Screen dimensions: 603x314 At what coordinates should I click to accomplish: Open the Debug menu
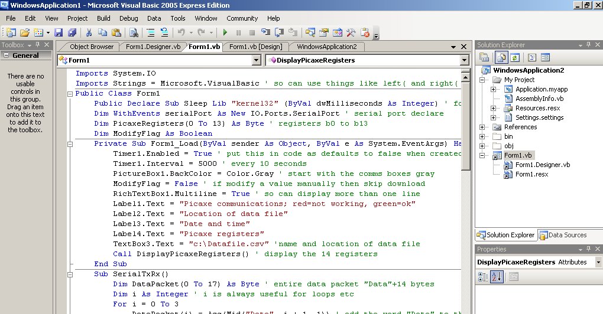(x=128, y=18)
